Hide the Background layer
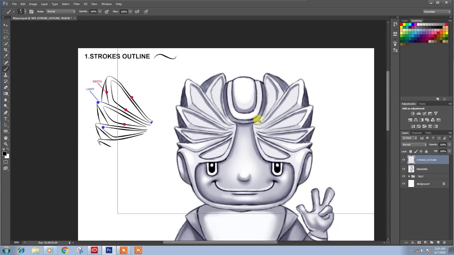Viewport: 454px width, 255px height. [x=404, y=184]
